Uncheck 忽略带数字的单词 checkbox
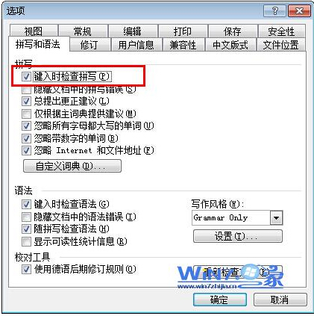This screenshot has width=314, height=316. coord(26,138)
